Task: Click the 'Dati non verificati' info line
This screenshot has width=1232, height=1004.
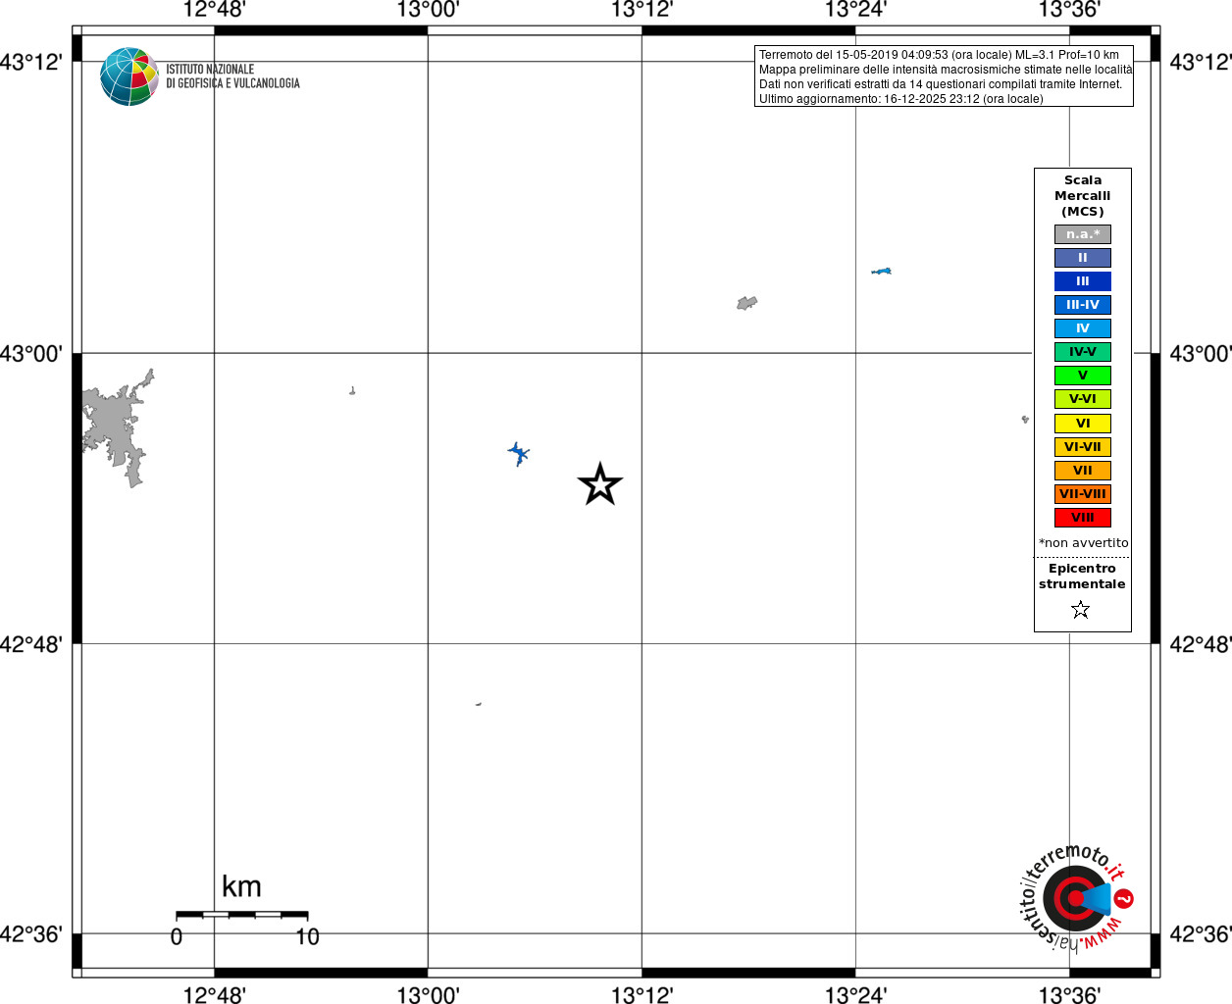Action: pyautogui.click(x=940, y=84)
